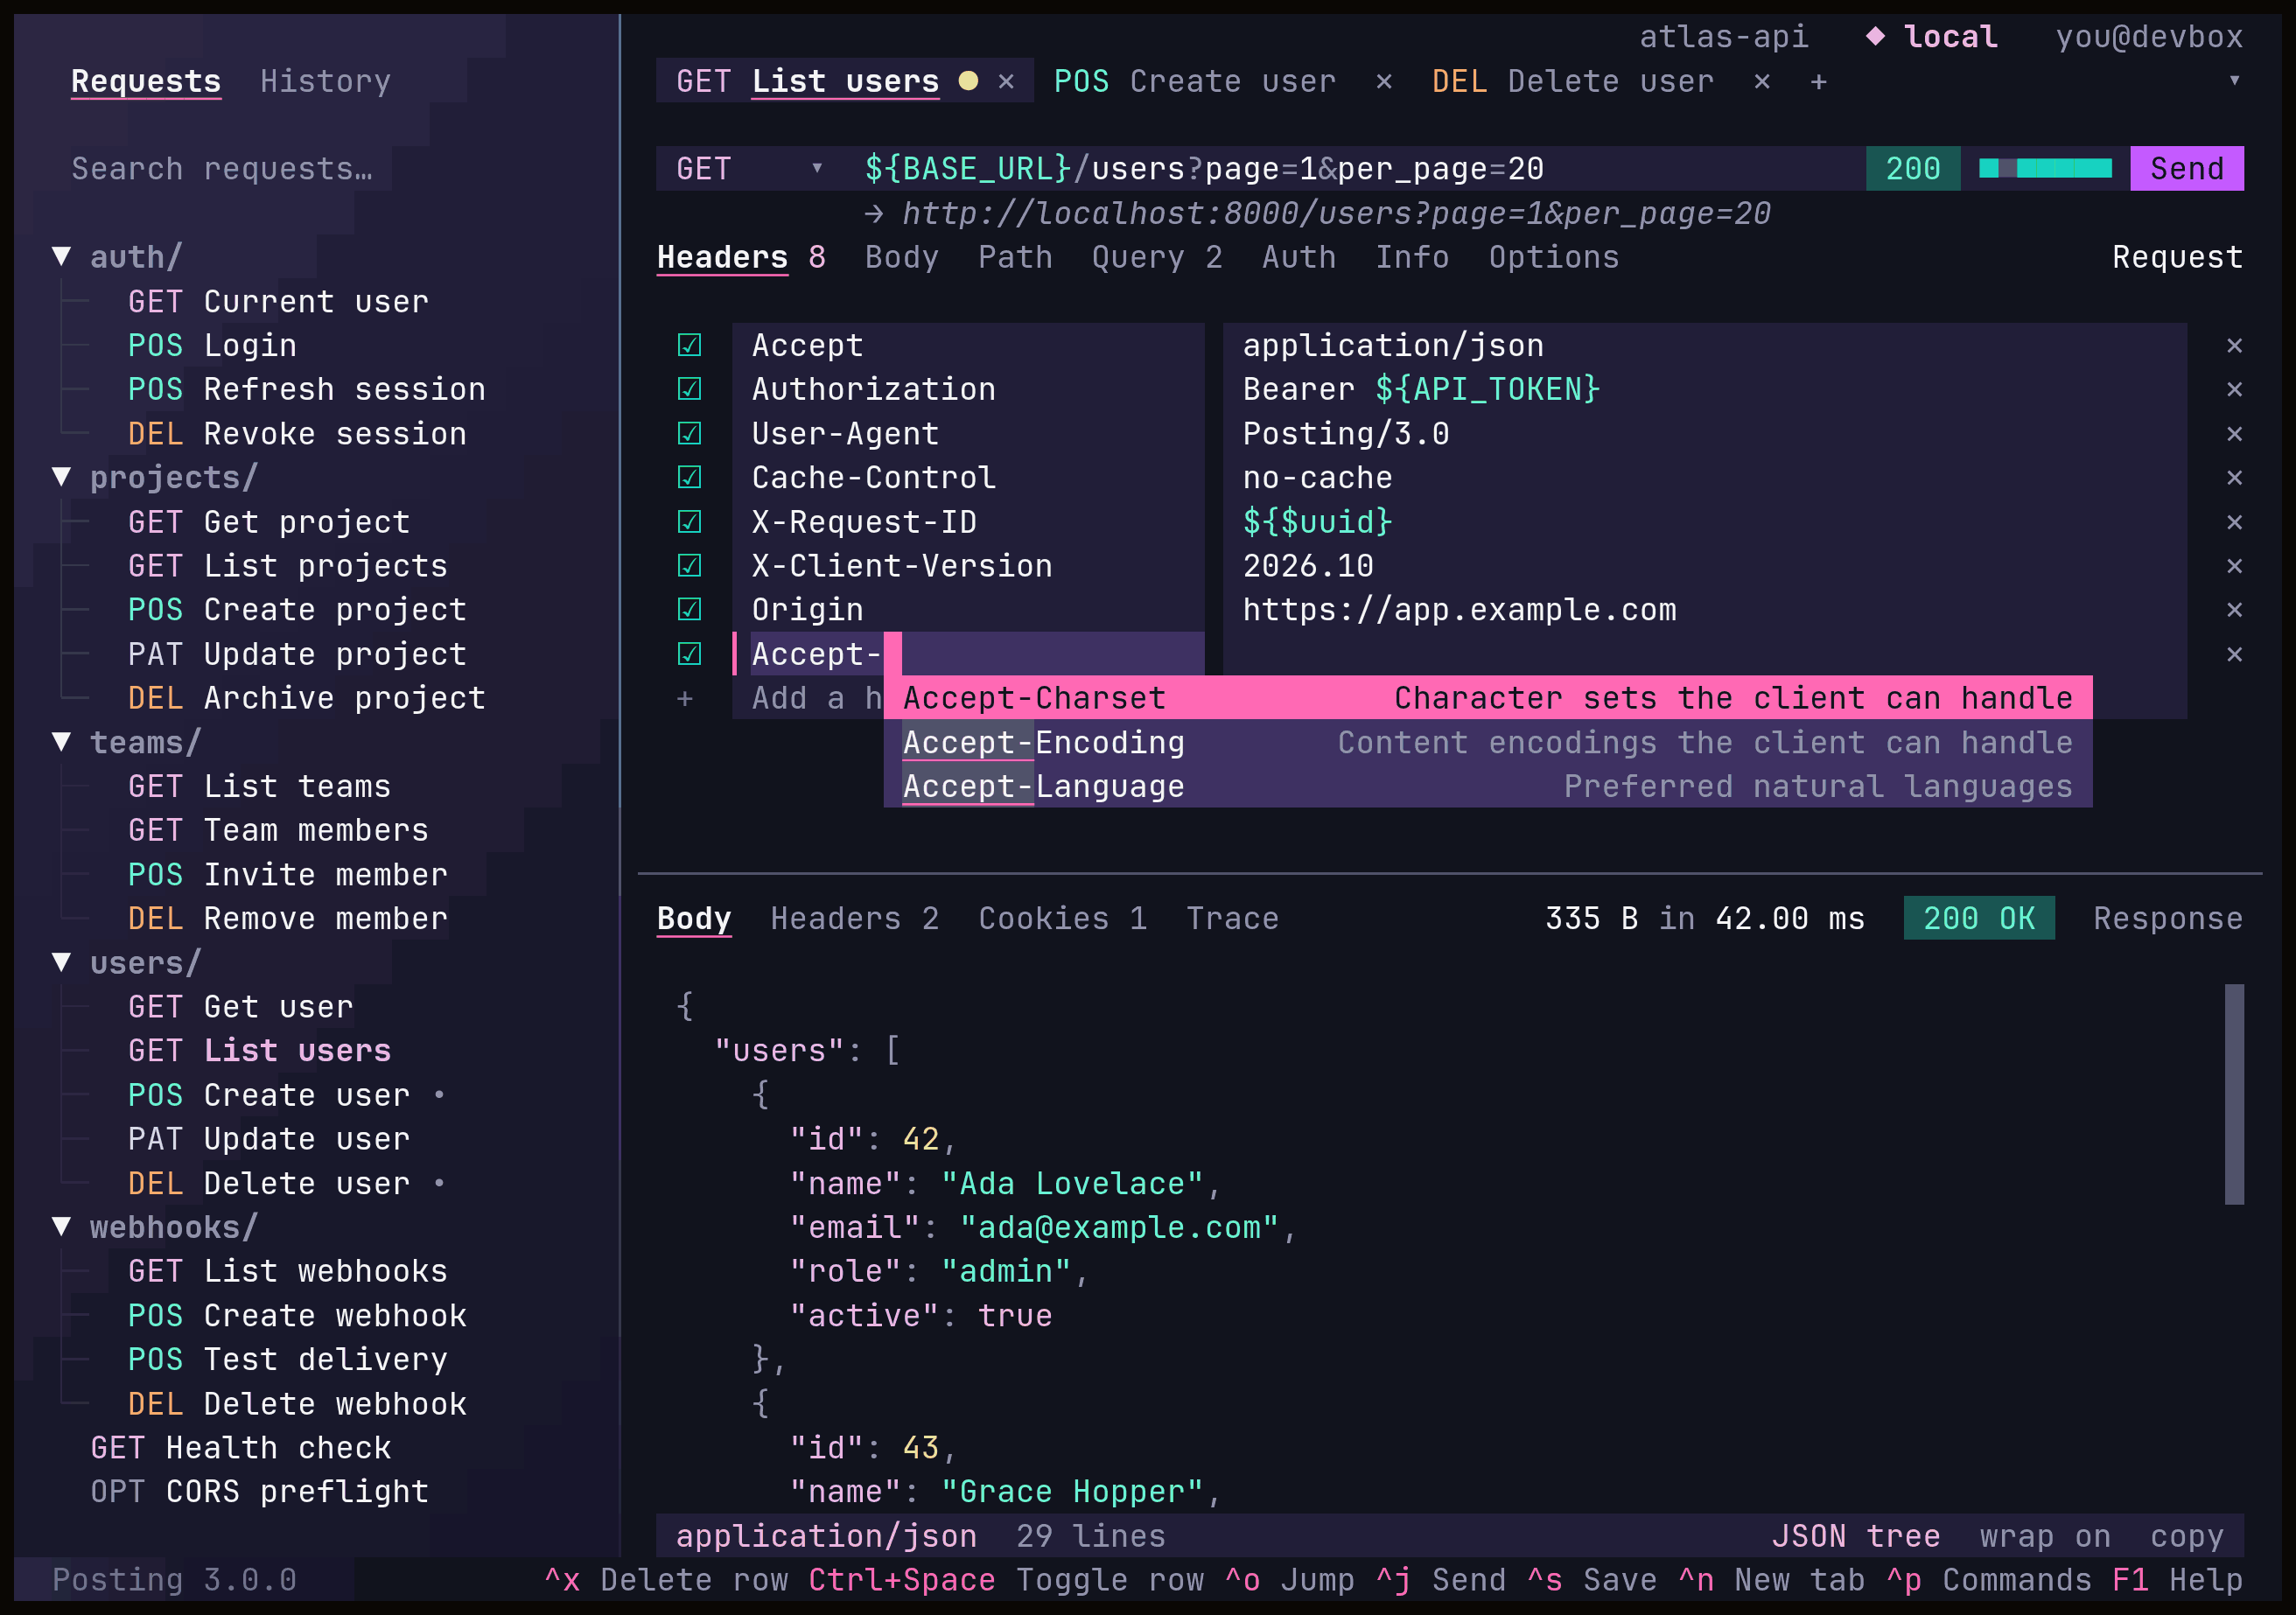This screenshot has width=2296, height=1615.
Task: Toggle the X-Request-ID header checkbox
Action: [x=689, y=522]
